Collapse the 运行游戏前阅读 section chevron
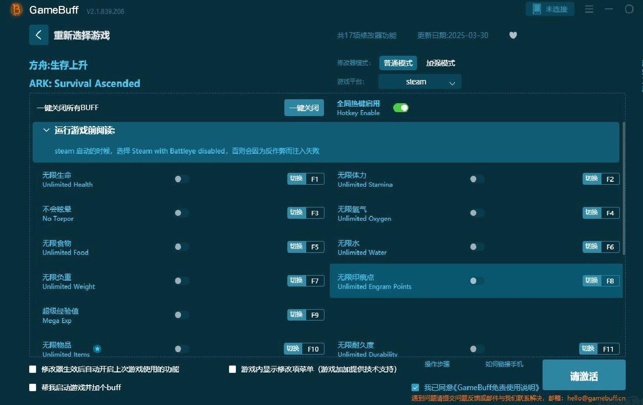 tap(46, 130)
